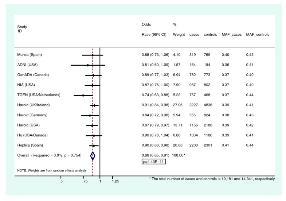Click the Replica (Spain) study label
286x201 pixels.
30,145
